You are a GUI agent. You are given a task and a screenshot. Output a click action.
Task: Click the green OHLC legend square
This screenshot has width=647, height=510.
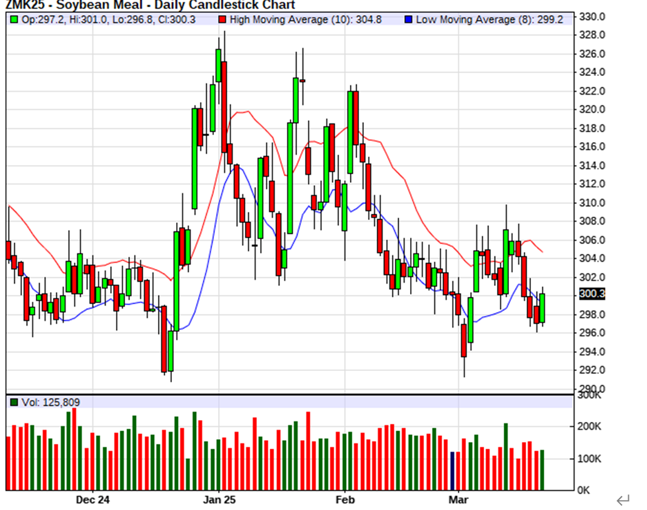pyautogui.click(x=14, y=19)
